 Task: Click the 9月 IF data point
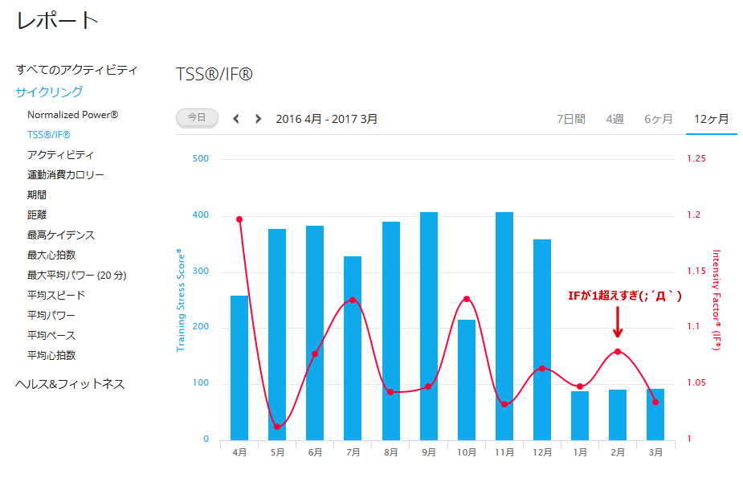(428, 386)
